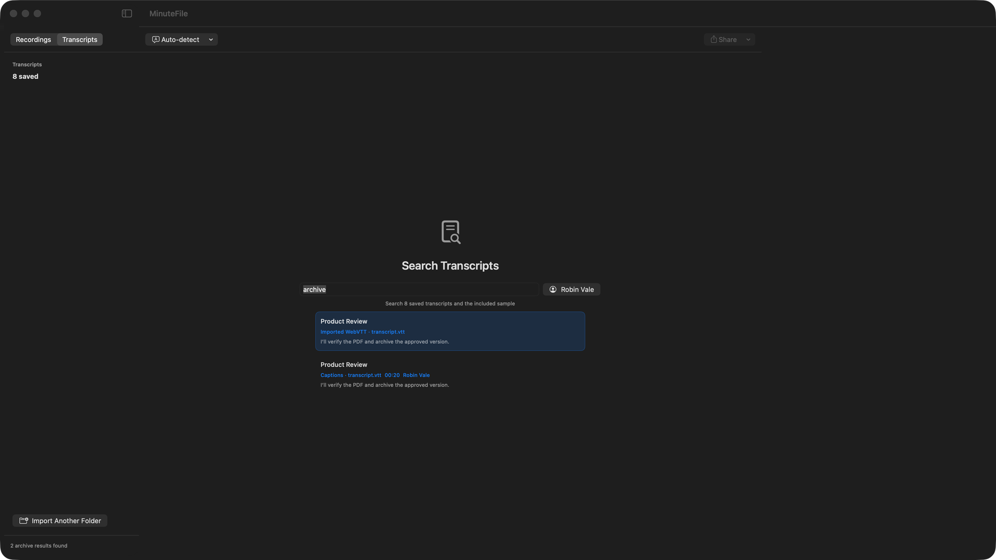The image size is (996, 560).
Task: Click the MinuteFile window title
Action: point(169,13)
